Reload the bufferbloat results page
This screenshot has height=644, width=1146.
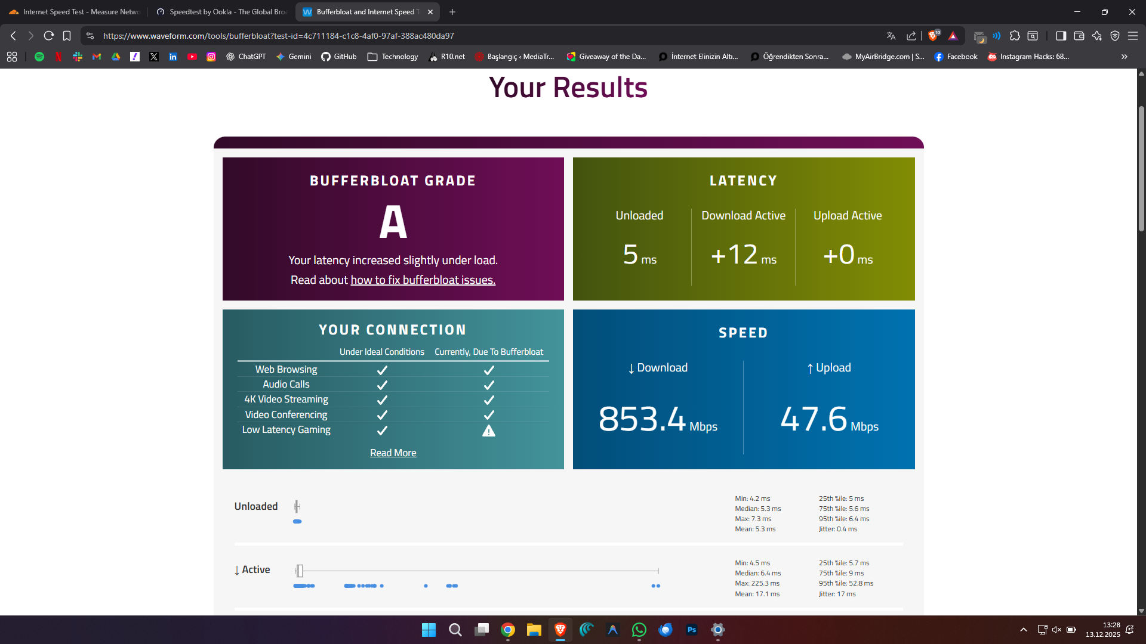(49, 36)
